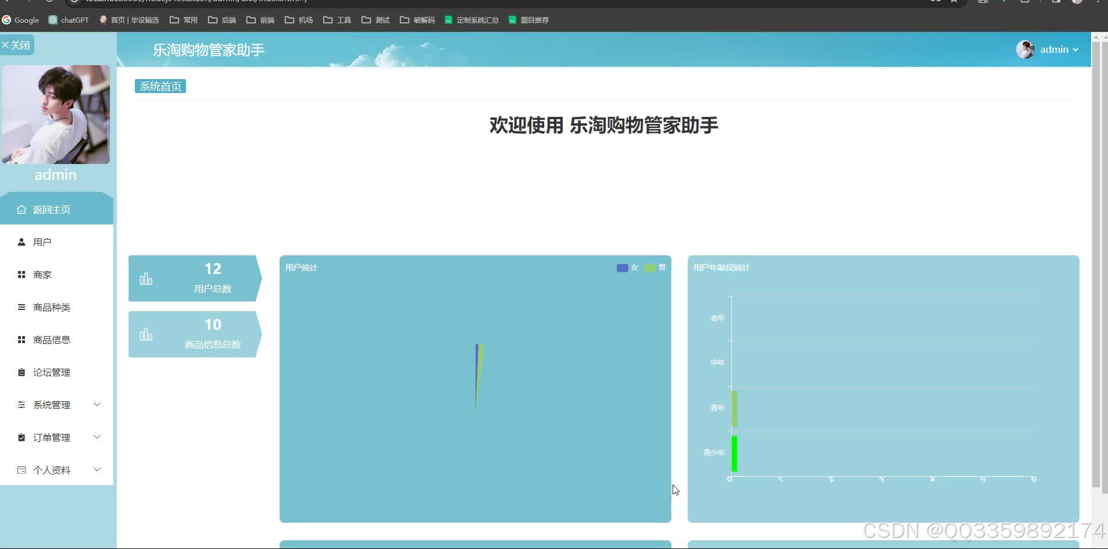The height and width of the screenshot is (549, 1108).
Task: Open the 常用 bookmark folder
Action: pyautogui.click(x=184, y=20)
